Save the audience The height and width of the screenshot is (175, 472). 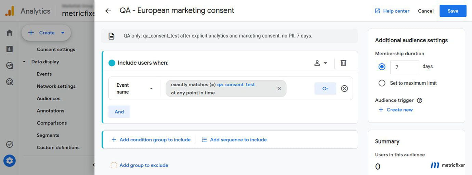[453, 11]
